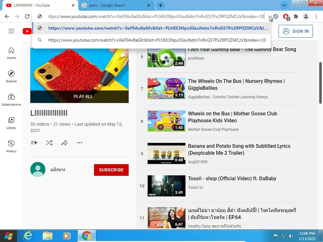This screenshot has height=242, width=323.
Task: Close the Google Search tab
Action: click(x=149, y=5)
